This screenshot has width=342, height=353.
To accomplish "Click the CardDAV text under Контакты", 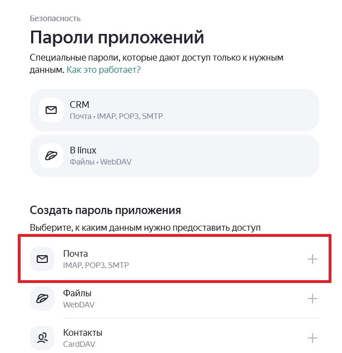I will (79, 344).
